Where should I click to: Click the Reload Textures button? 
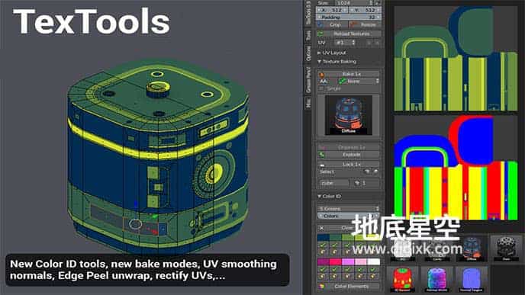click(349, 34)
